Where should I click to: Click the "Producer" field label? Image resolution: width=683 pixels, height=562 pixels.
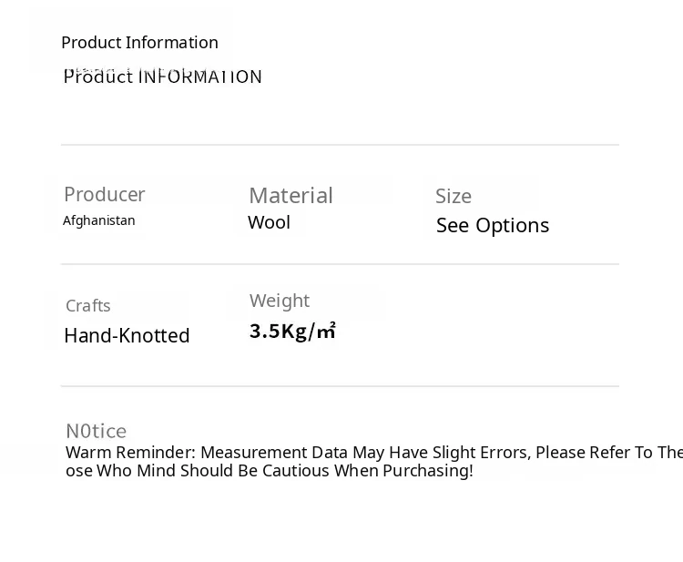[x=104, y=195]
